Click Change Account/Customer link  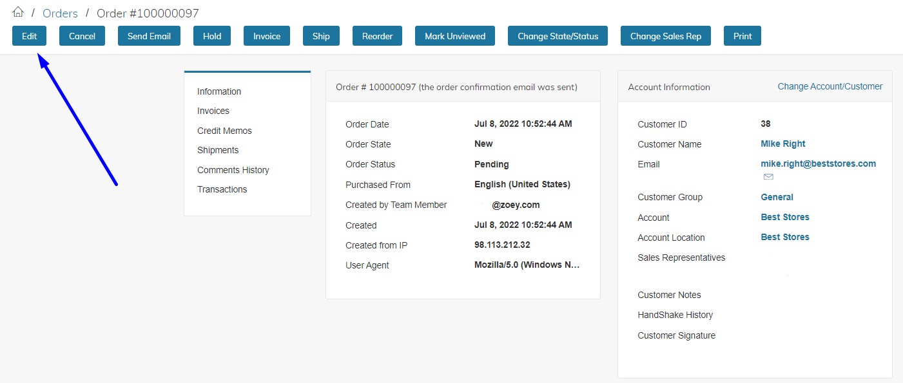coord(830,86)
